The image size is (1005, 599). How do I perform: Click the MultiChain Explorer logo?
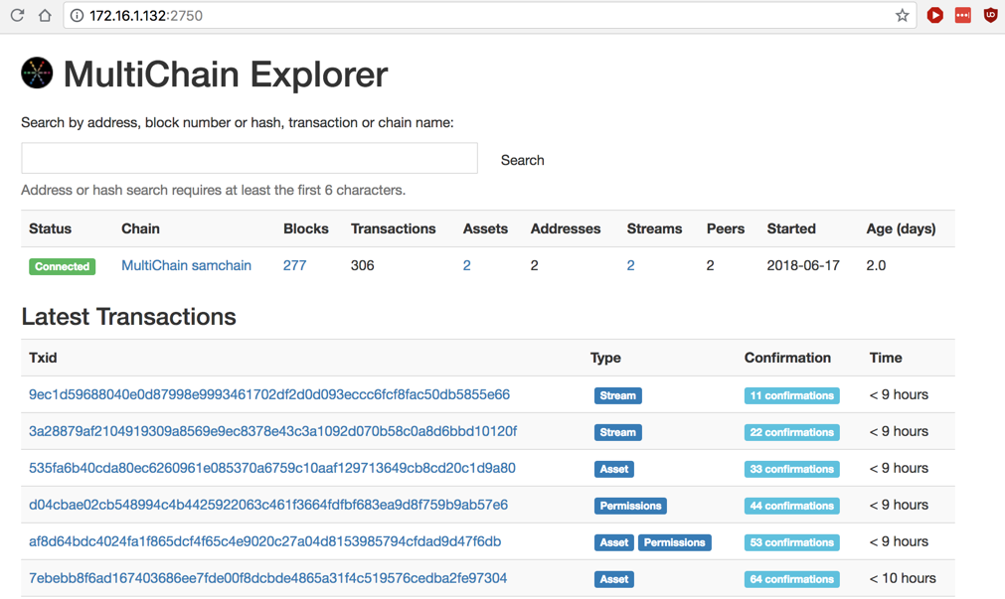click(37, 74)
